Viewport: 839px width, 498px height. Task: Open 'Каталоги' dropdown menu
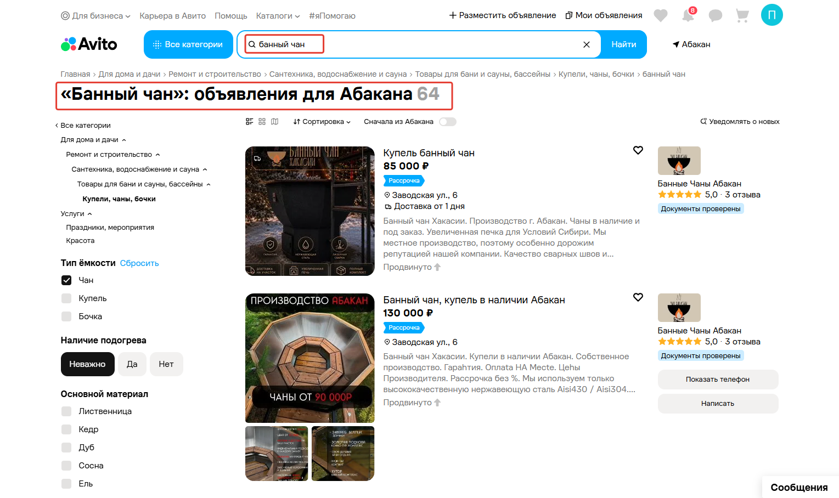278,16
